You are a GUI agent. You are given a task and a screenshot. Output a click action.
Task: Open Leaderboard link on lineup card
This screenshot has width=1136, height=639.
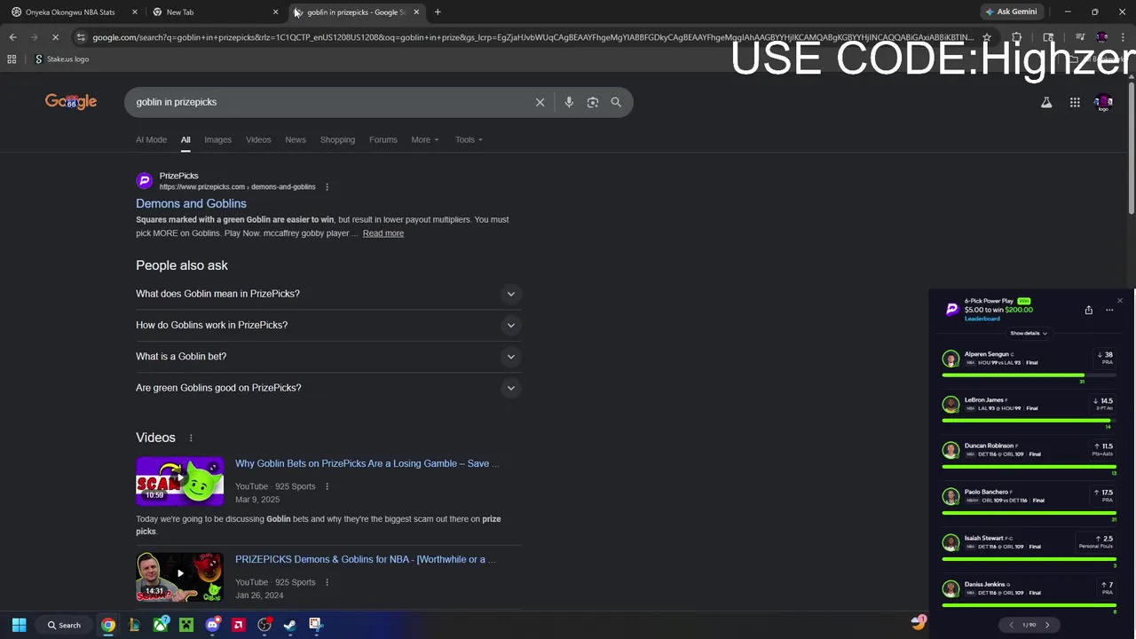click(x=982, y=319)
